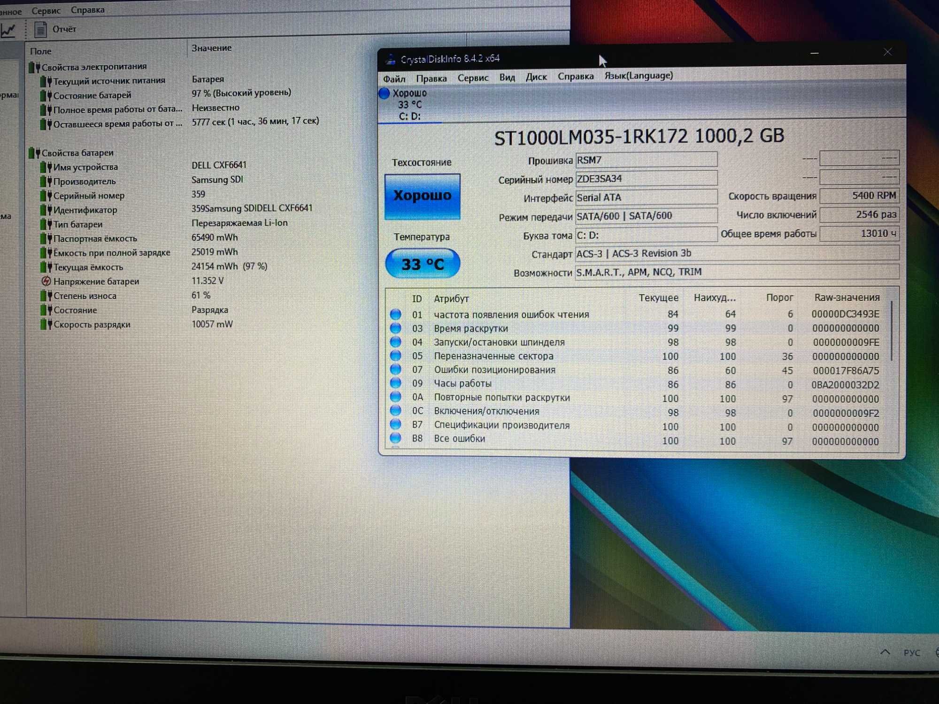Click status circle for Ошибки позиционирования
The image size is (939, 704).
coord(396,369)
